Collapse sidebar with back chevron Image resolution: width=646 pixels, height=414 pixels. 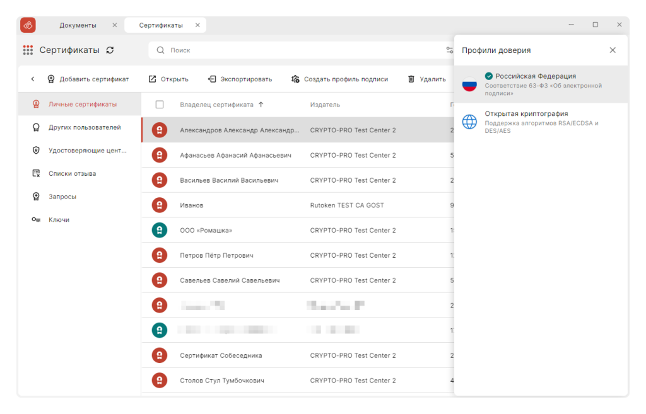(x=33, y=79)
